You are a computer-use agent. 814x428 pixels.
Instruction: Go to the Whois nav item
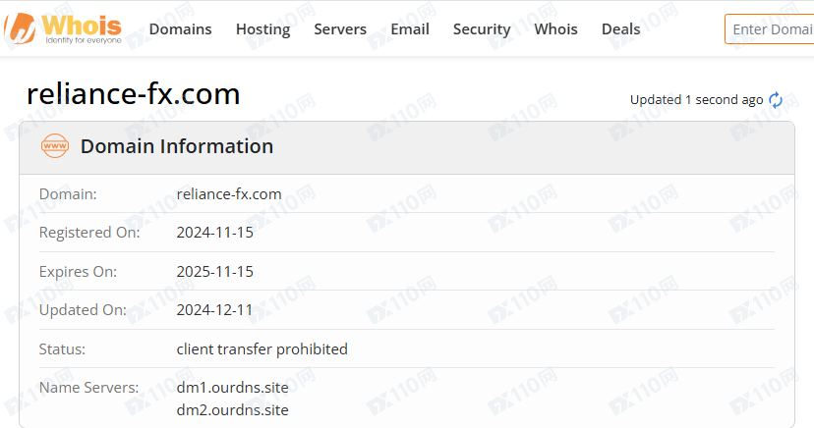(x=555, y=29)
